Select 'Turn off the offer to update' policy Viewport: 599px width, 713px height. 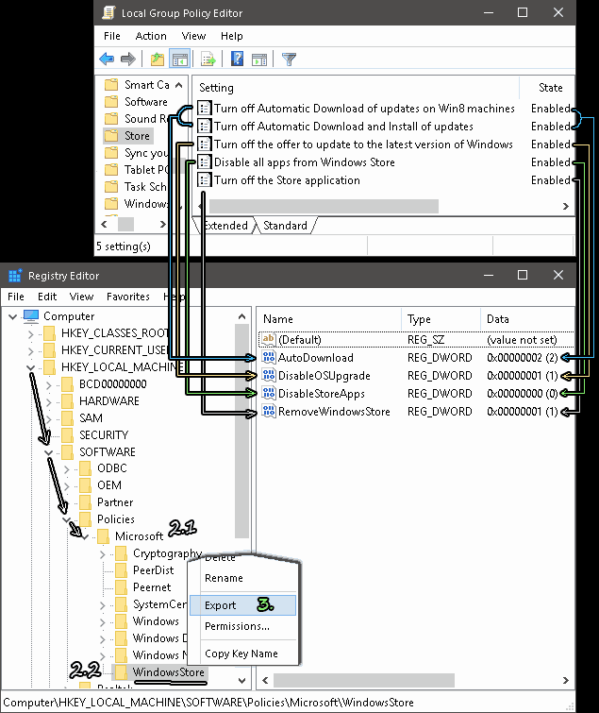[363, 144]
